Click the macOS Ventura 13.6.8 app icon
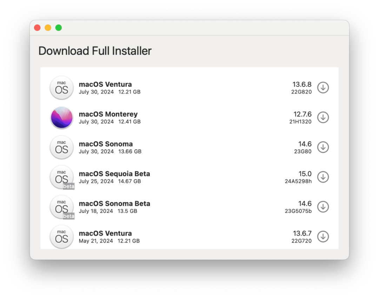Screen dimensions: 379x299 click(x=61, y=88)
